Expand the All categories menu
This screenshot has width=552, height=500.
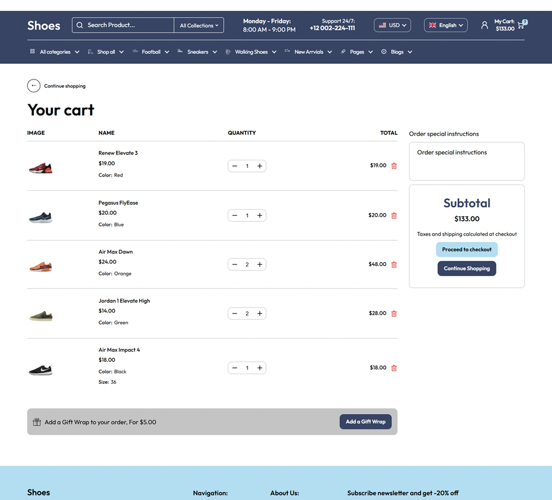(x=55, y=52)
